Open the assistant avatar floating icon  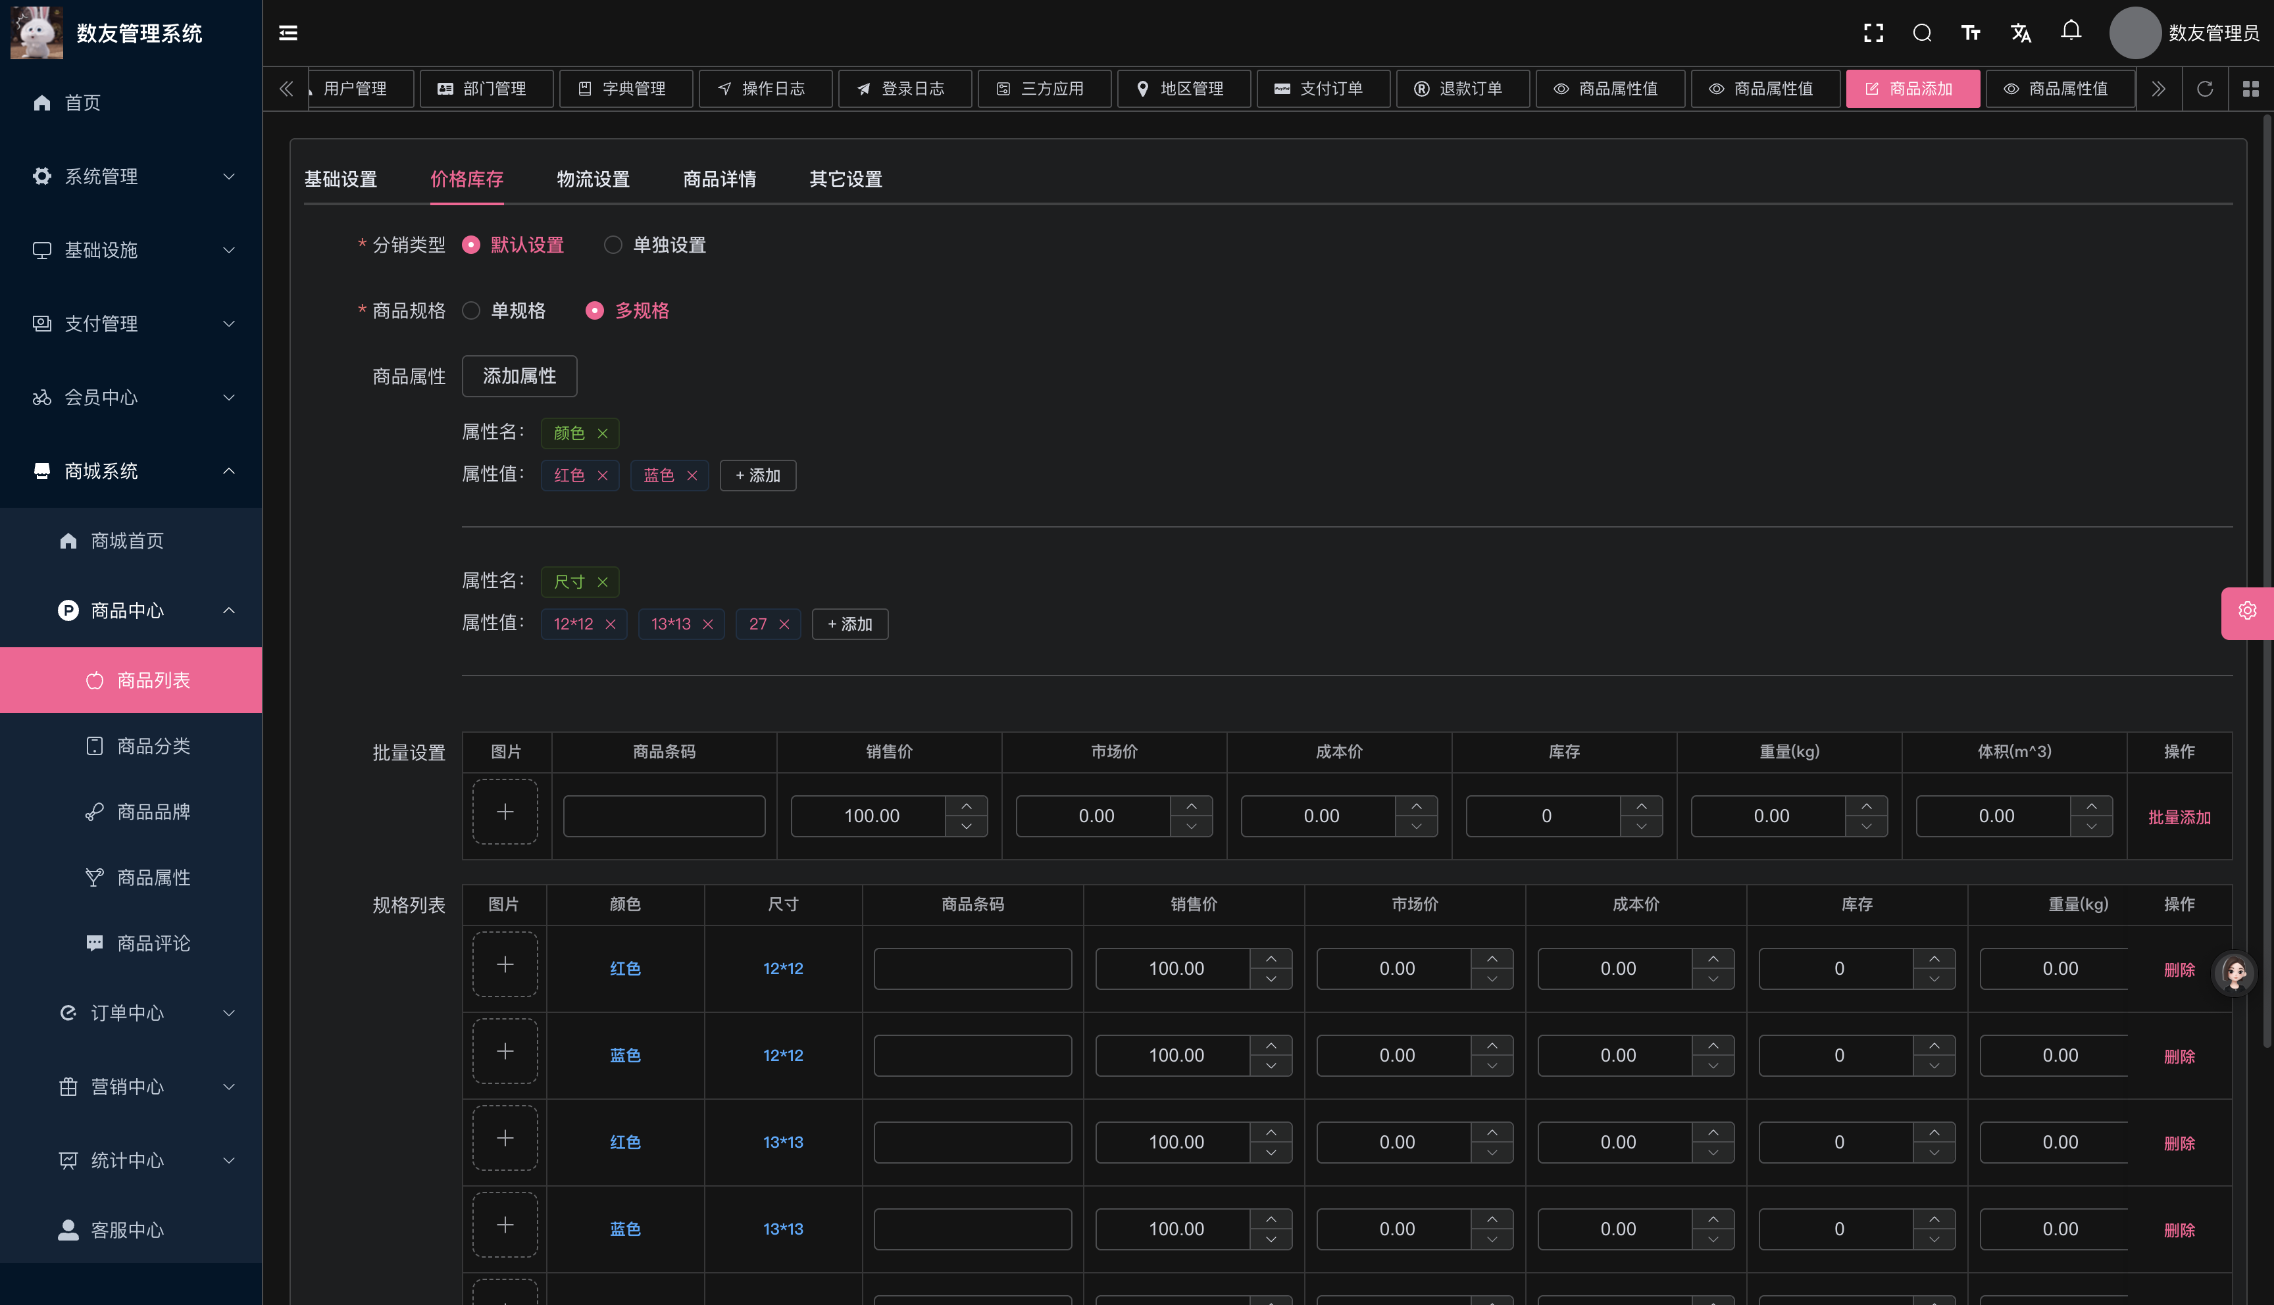(x=2235, y=973)
